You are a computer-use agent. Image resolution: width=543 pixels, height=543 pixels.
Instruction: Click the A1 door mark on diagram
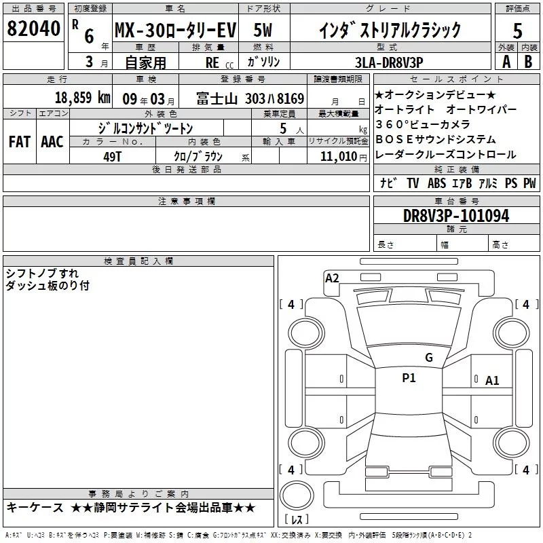pos(492,381)
